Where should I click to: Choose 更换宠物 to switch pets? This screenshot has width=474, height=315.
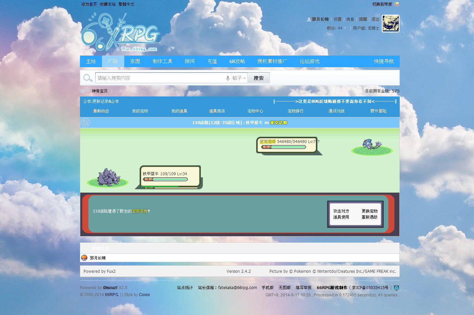(369, 211)
